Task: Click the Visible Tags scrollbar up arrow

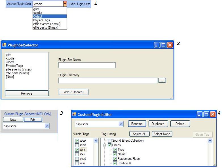Action: tap(96, 141)
